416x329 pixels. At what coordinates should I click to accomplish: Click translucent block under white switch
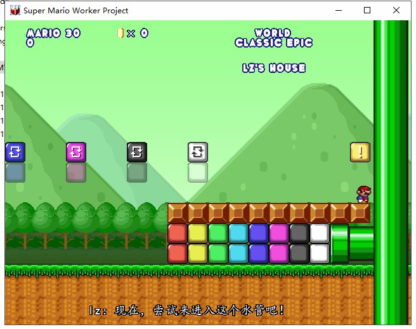click(198, 172)
